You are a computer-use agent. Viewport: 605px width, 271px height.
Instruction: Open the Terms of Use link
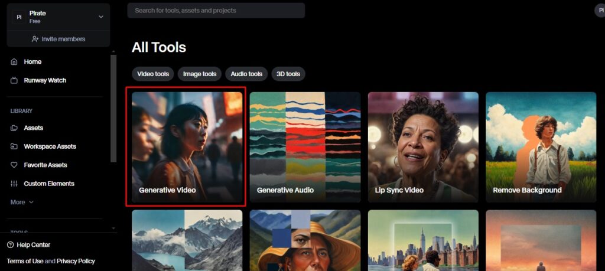25,261
